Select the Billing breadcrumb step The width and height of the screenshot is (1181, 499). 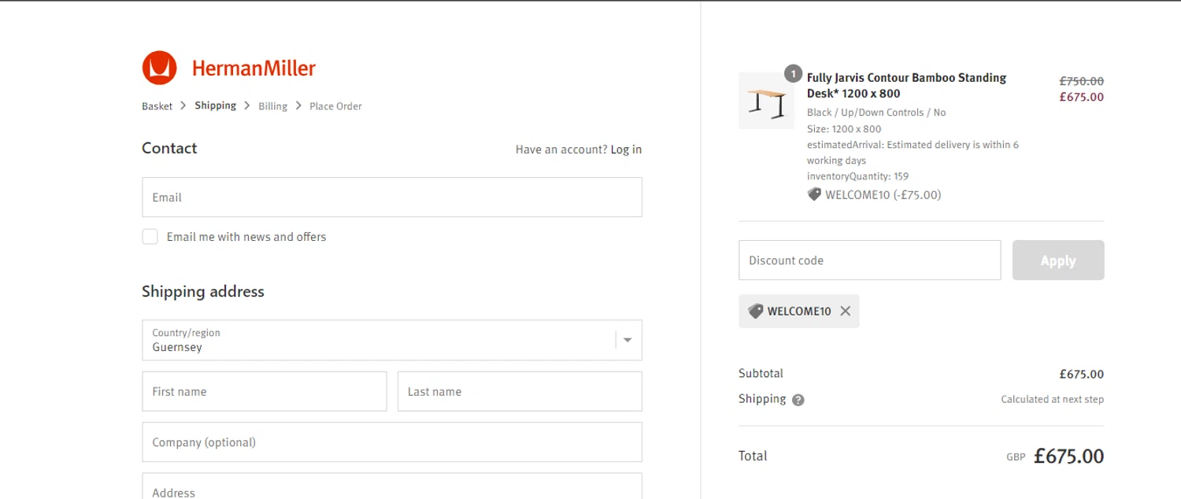[x=272, y=106]
